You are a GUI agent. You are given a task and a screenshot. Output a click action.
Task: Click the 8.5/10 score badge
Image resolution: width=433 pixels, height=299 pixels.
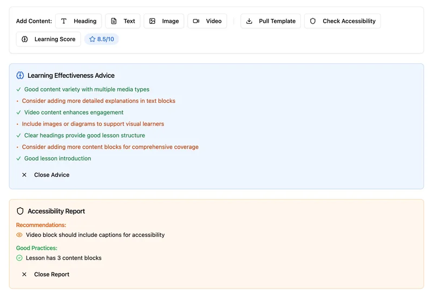[x=102, y=39]
